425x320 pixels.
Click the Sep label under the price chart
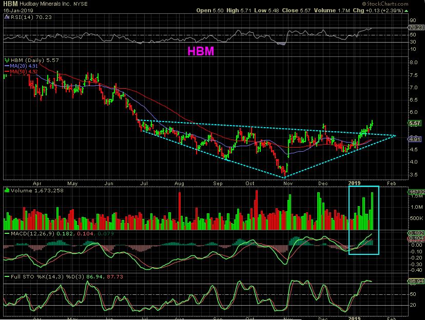coord(218,183)
